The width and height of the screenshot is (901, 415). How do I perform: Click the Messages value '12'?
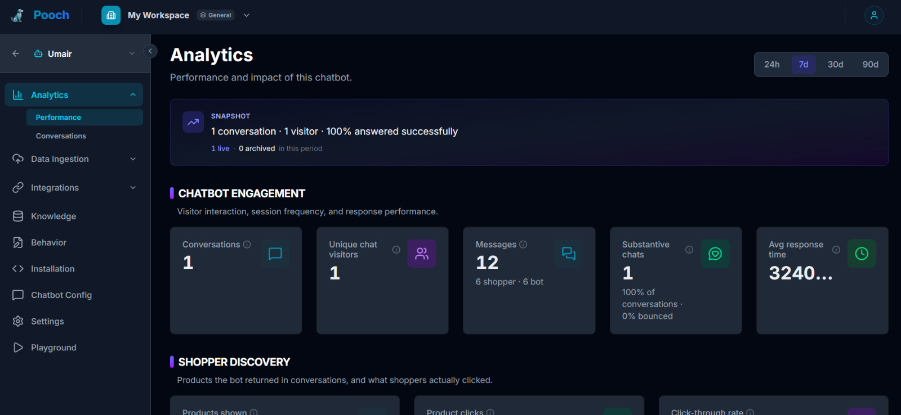click(487, 263)
